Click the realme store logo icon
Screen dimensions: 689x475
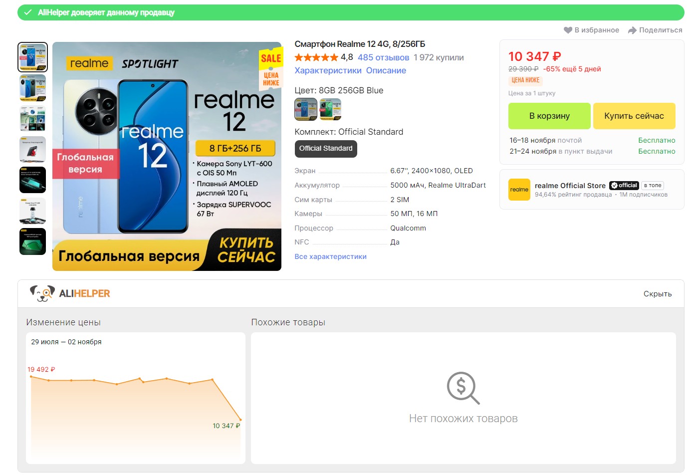(x=519, y=190)
